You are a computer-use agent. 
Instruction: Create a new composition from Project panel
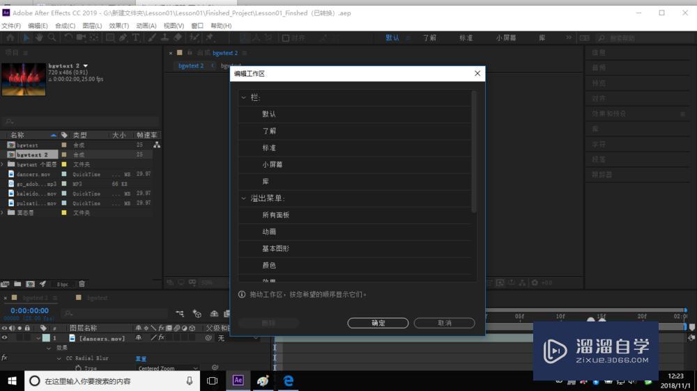click(x=30, y=284)
